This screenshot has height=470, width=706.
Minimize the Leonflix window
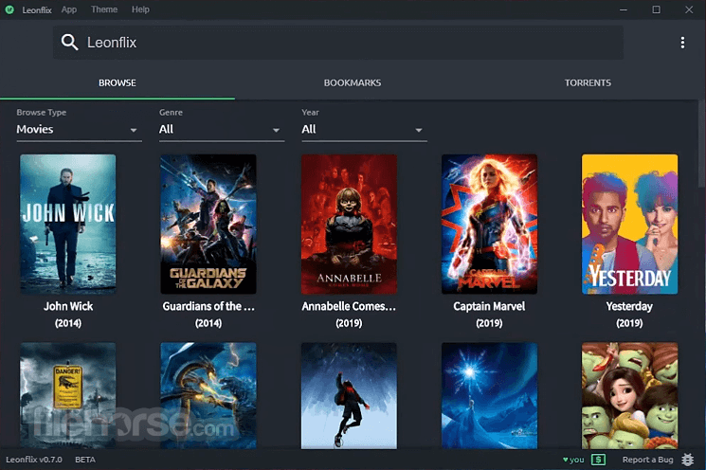(x=624, y=9)
